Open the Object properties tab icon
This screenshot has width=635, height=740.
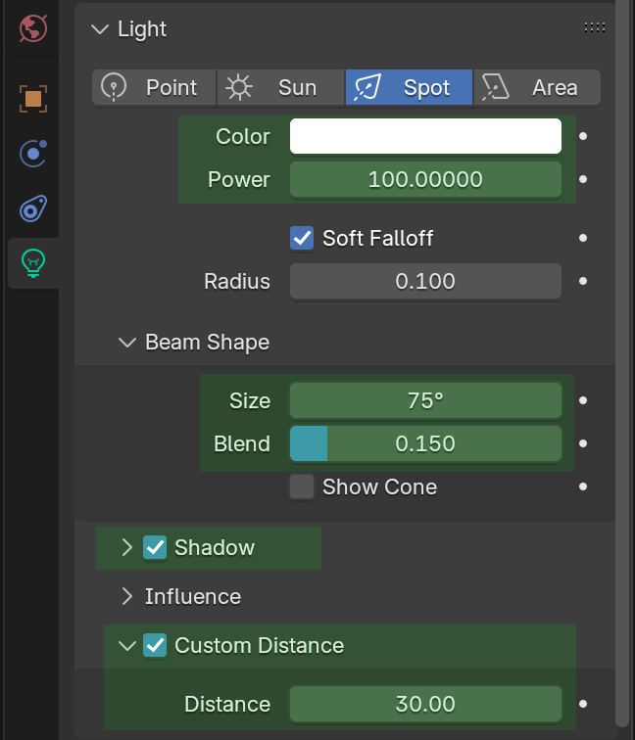coord(33,98)
